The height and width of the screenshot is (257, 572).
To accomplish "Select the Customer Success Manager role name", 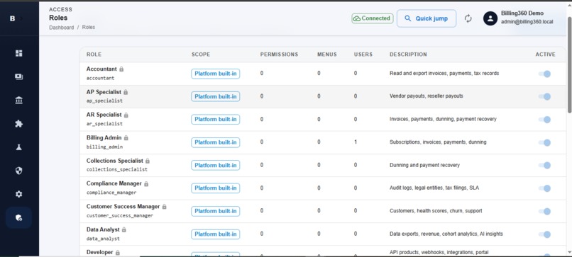I will tap(123, 207).
